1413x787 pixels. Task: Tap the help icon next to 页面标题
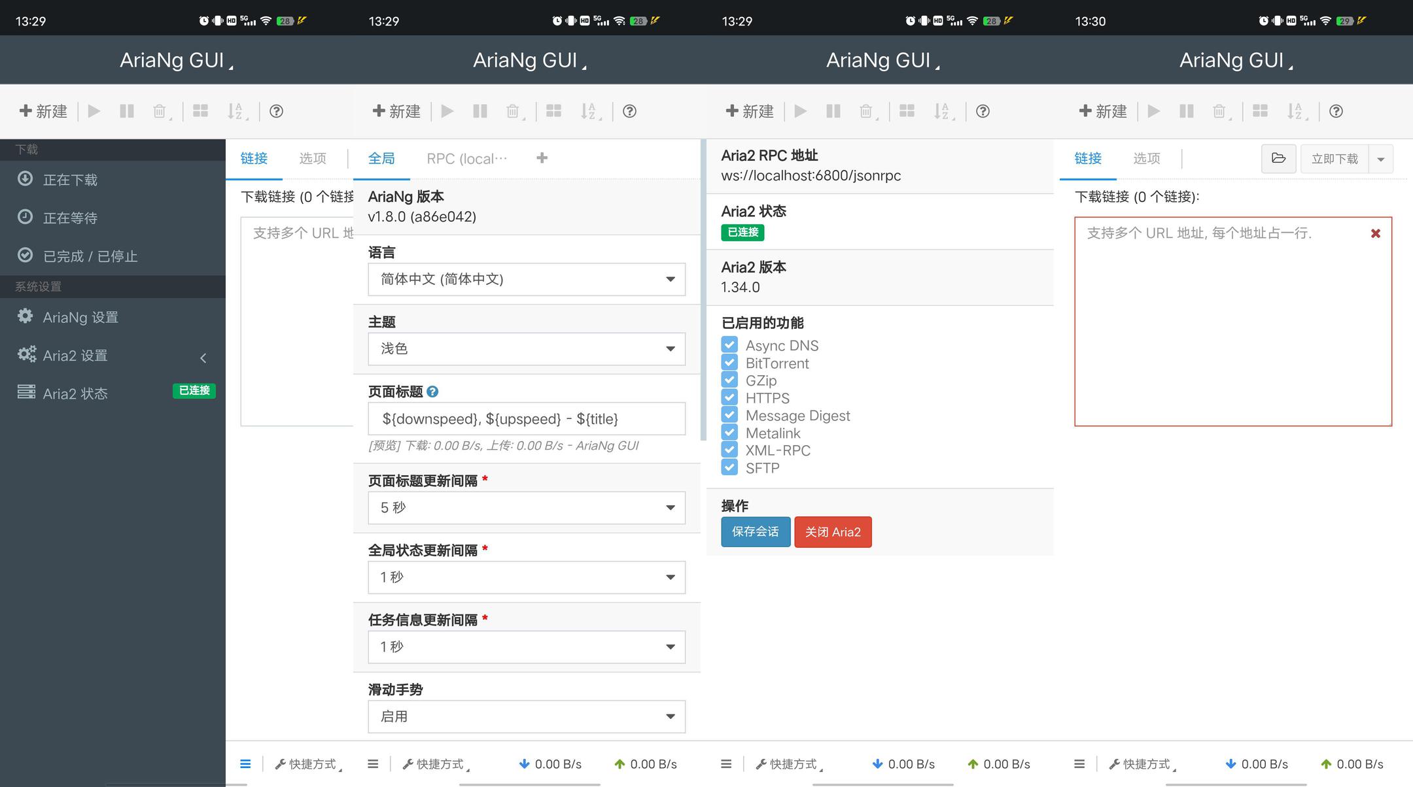pos(432,392)
